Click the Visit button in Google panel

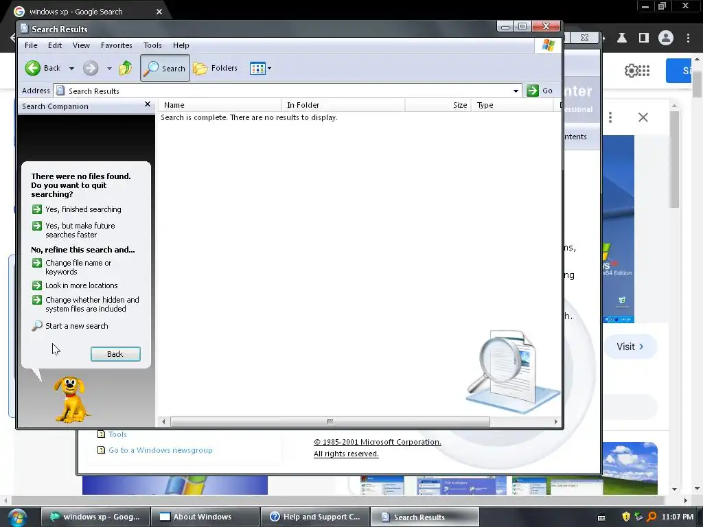coord(630,347)
